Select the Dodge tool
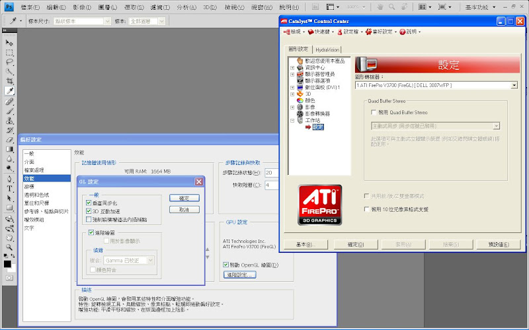 point(9,168)
